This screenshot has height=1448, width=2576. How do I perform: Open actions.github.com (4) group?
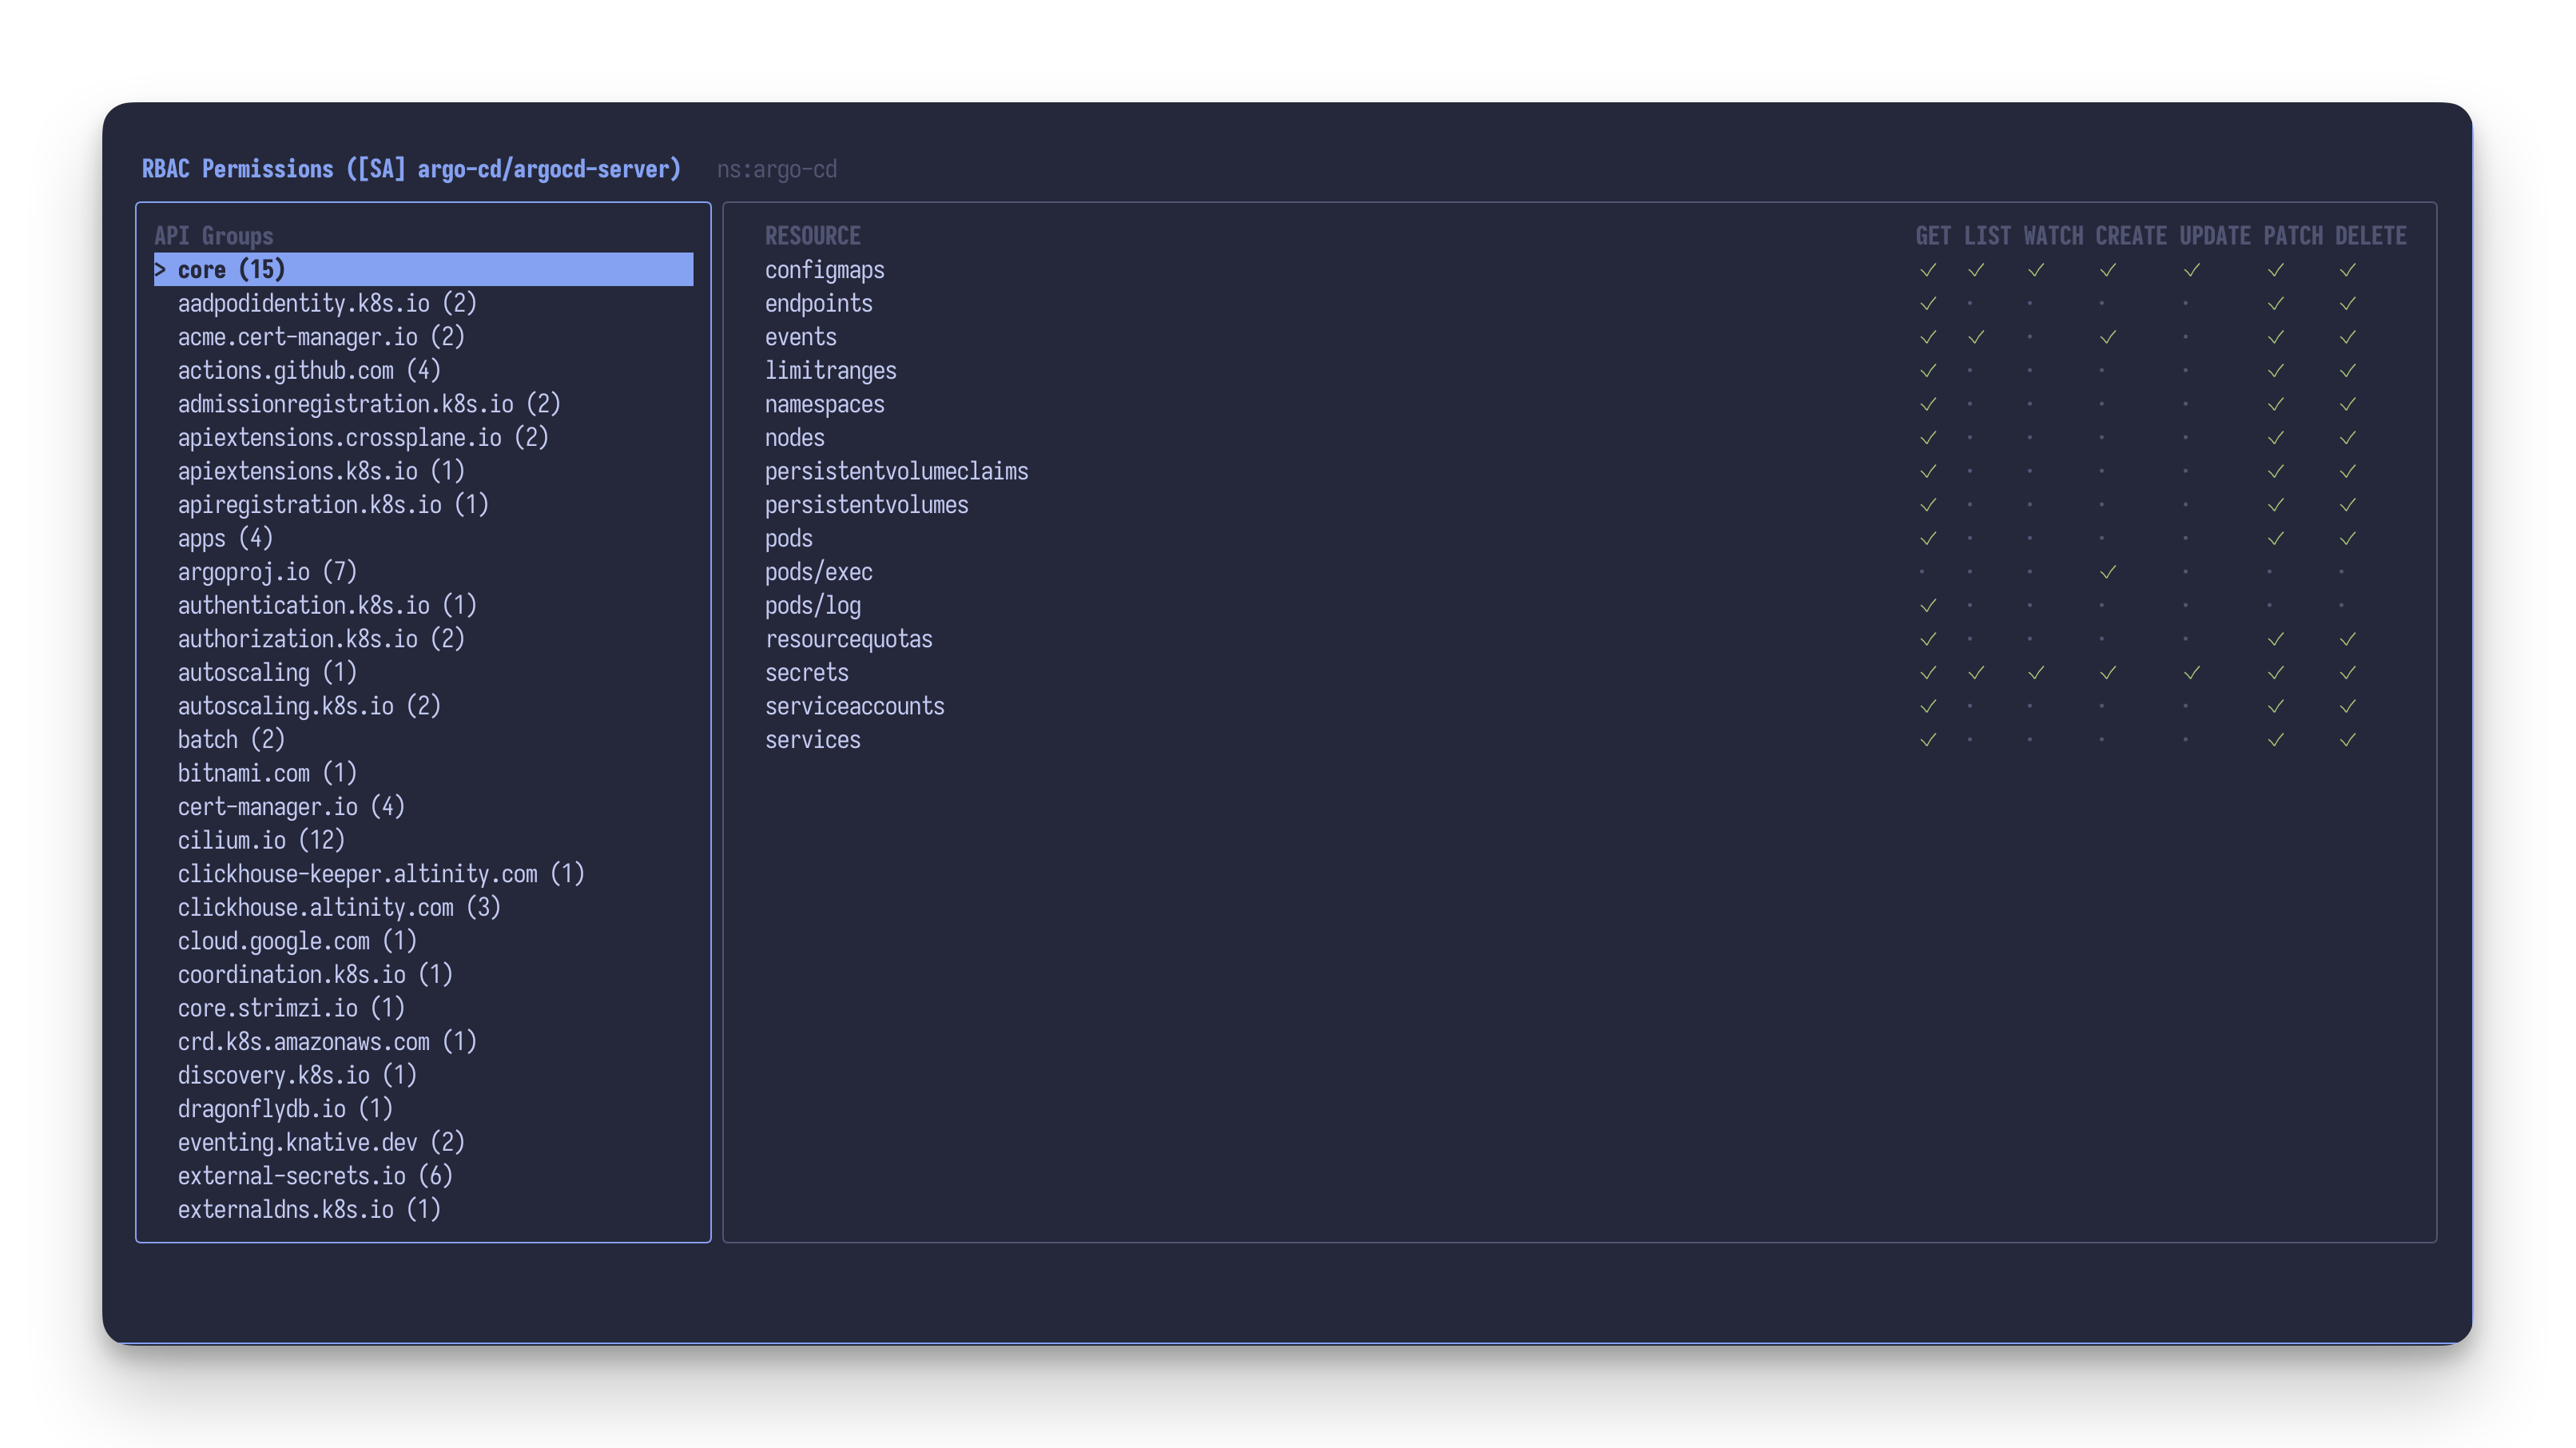coord(309,370)
